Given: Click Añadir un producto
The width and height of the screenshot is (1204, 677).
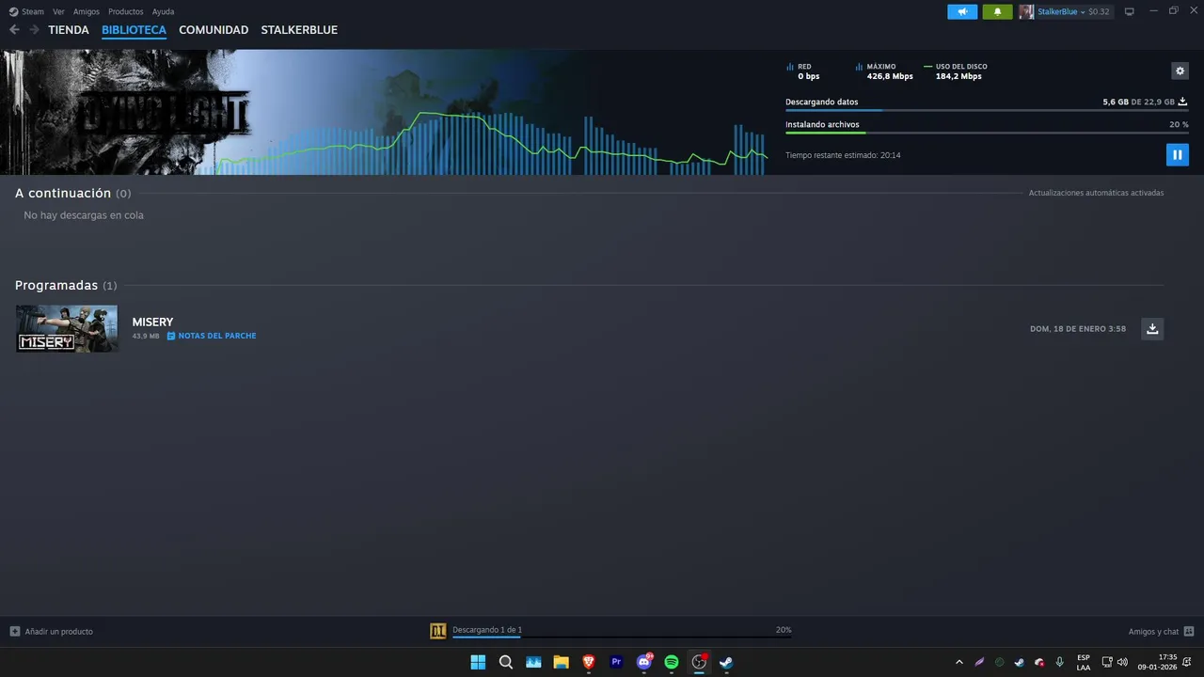Looking at the screenshot, I should point(58,631).
